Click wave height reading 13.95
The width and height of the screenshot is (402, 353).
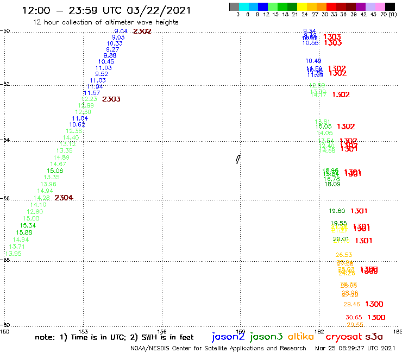[14, 254]
